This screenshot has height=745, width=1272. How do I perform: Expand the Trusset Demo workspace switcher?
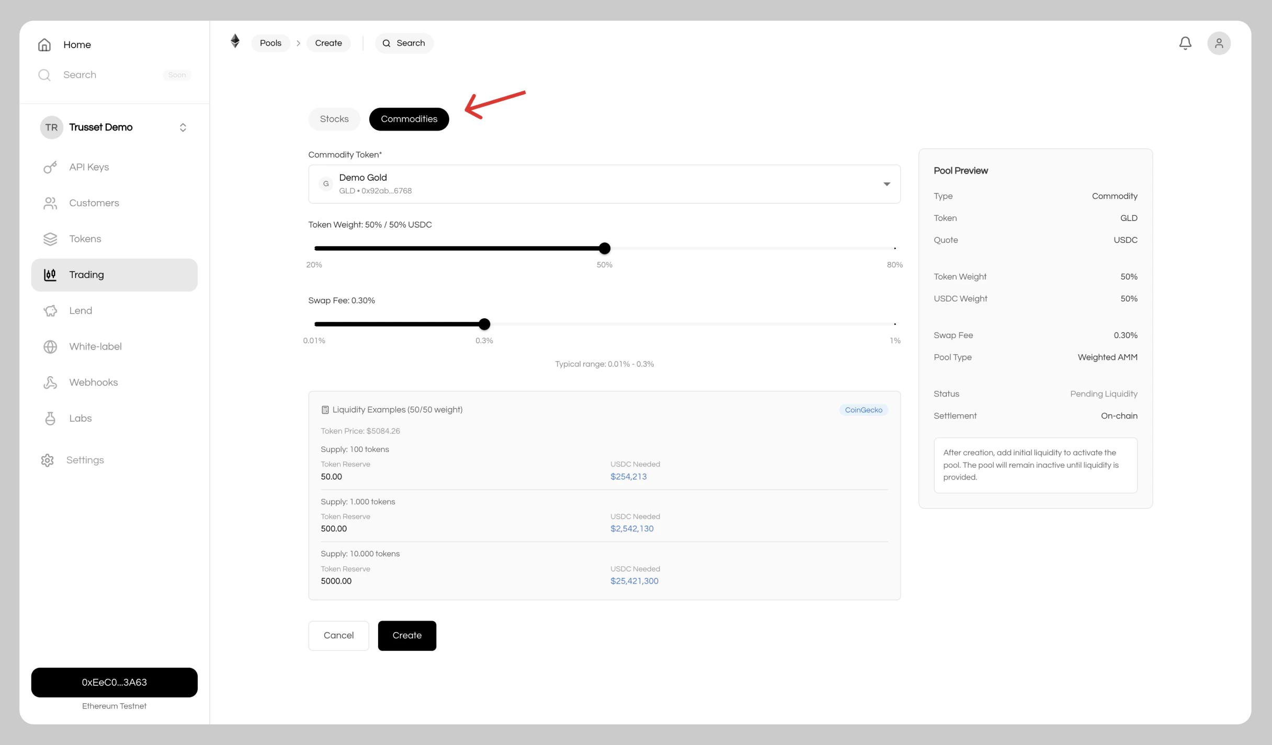[183, 127]
